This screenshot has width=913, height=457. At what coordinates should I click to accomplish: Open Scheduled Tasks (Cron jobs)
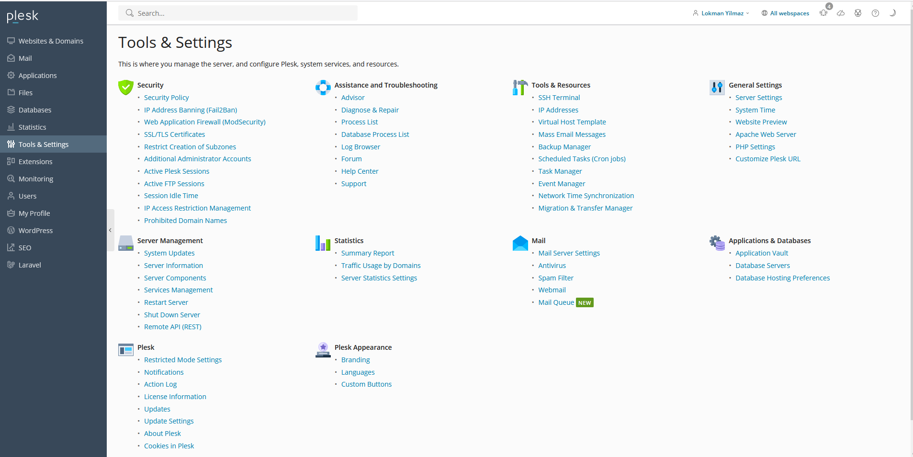[582, 159]
